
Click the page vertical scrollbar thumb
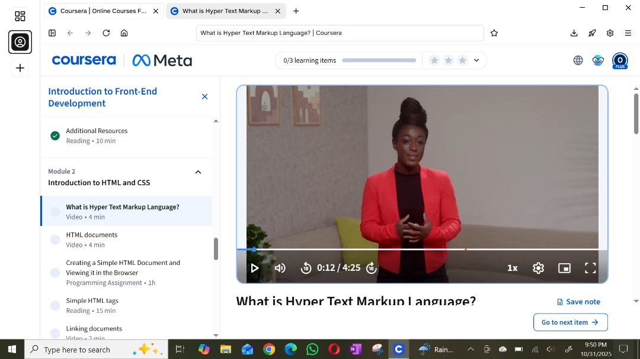click(x=636, y=114)
